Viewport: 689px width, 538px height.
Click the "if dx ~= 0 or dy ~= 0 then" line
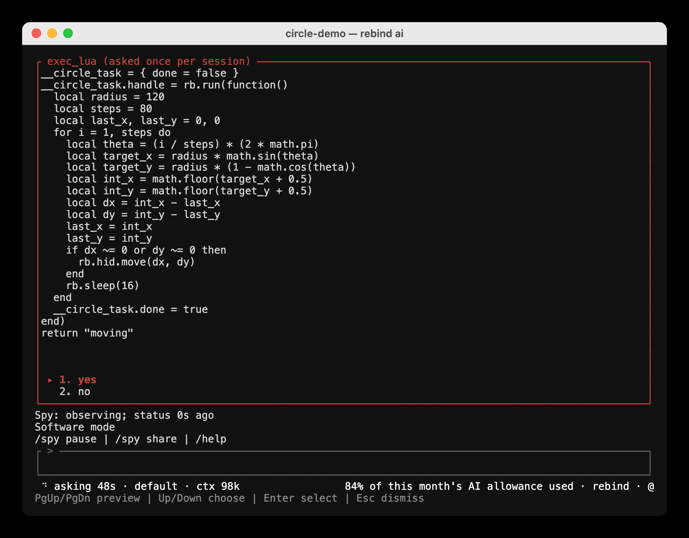coord(146,250)
